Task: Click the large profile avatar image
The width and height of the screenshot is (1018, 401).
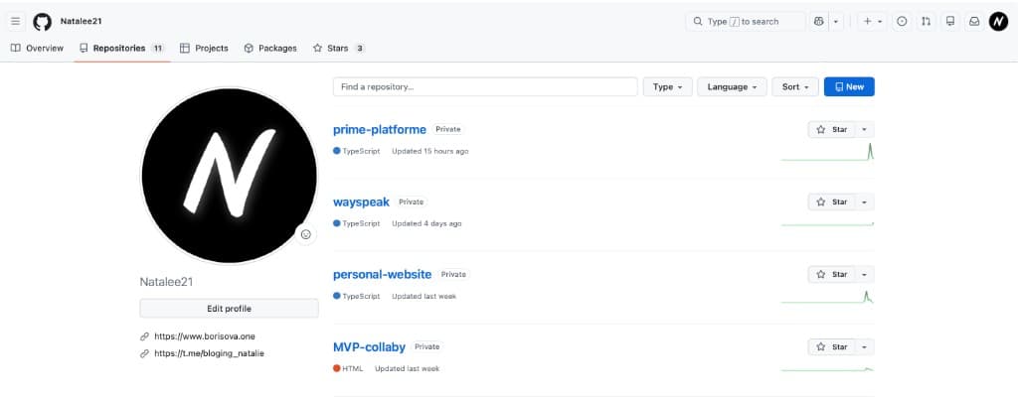Action: point(230,176)
